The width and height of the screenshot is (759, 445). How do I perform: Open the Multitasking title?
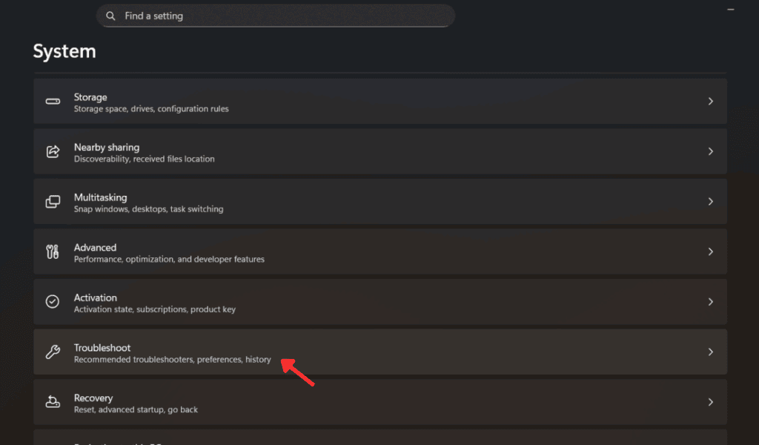pyautogui.click(x=100, y=197)
